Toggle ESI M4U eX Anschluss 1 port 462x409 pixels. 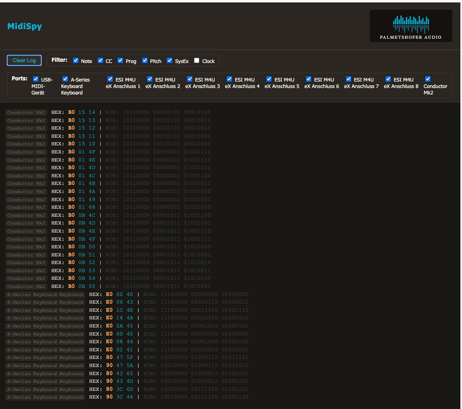(x=110, y=79)
